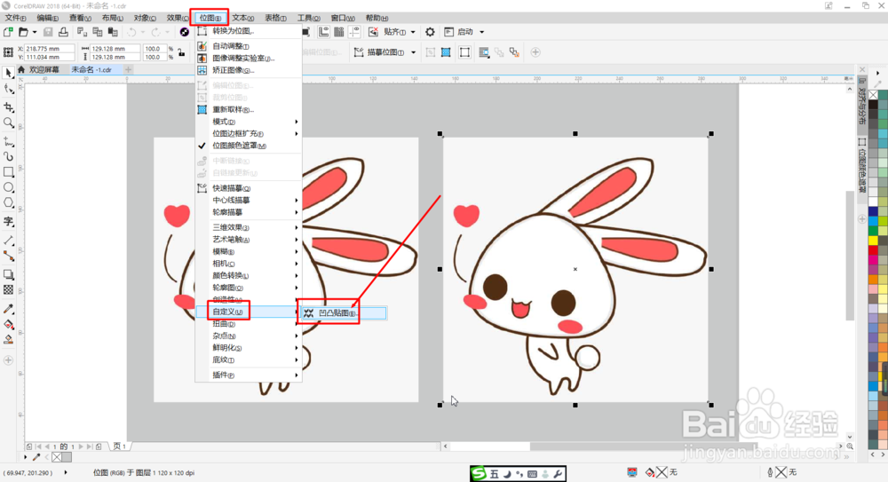Click the Resample bitmap toolbar icon
888x482 pixels.
[446, 52]
